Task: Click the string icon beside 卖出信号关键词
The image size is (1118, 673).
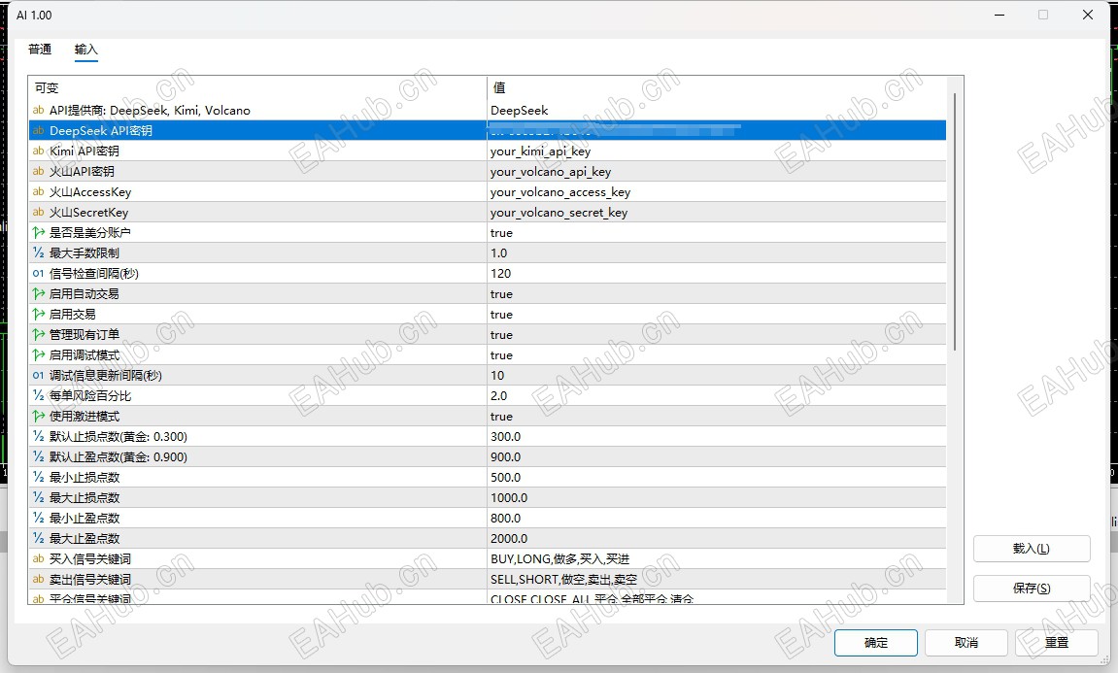Action: coord(39,579)
